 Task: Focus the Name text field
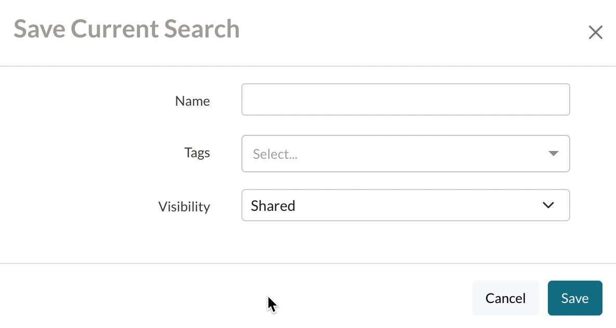(x=405, y=99)
